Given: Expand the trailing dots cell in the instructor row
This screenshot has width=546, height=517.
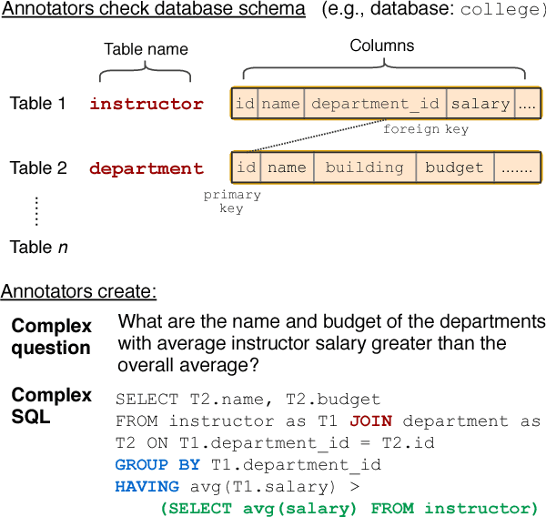Looking at the screenshot, I should 528,104.
